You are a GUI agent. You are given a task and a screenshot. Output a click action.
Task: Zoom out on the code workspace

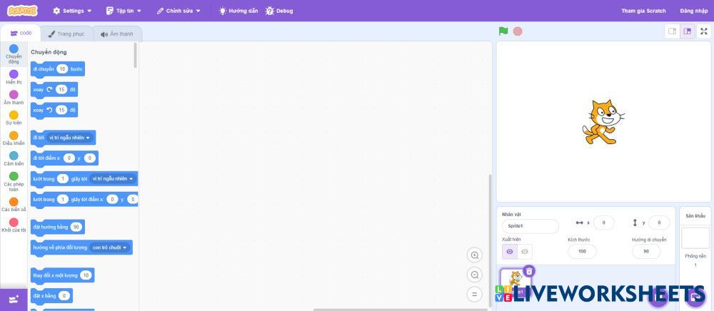[x=475, y=275]
